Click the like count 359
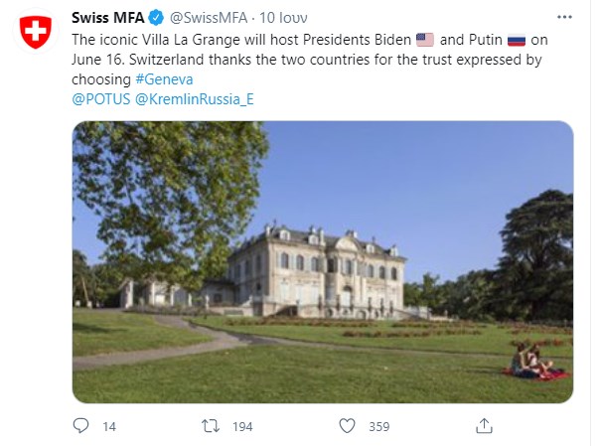This screenshot has height=446, width=599. (x=378, y=426)
